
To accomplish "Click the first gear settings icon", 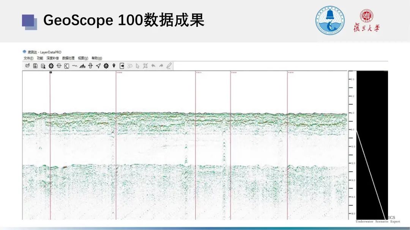I will tap(51, 66).
